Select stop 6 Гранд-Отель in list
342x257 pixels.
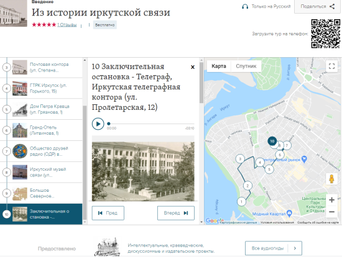click(x=41, y=130)
